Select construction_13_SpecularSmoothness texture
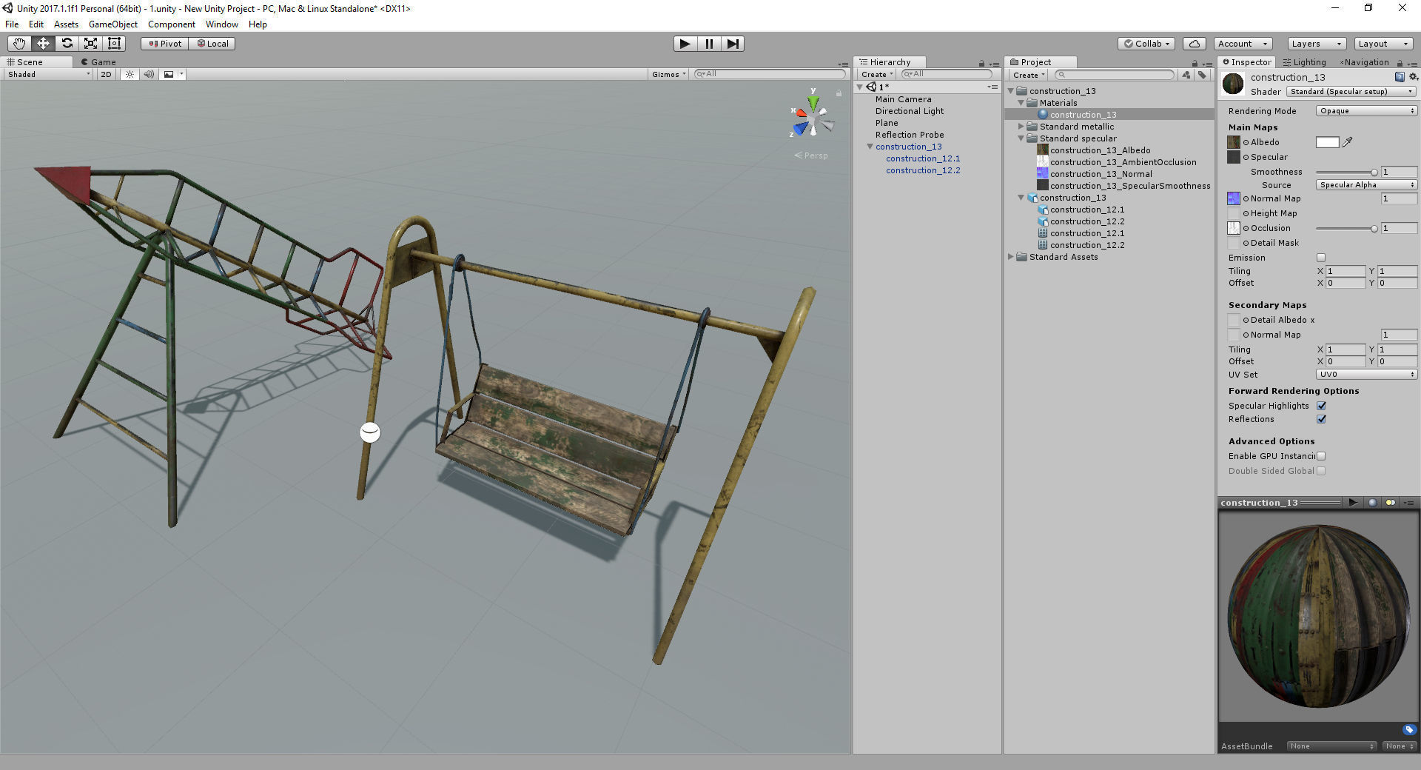This screenshot has height=770, width=1421. tap(1130, 186)
